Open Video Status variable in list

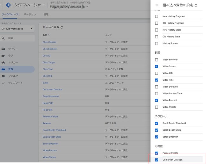(49, 157)
